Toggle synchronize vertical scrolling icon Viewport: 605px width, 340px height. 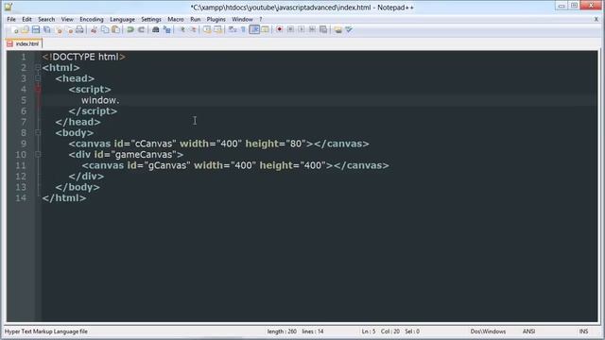click(207, 29)
